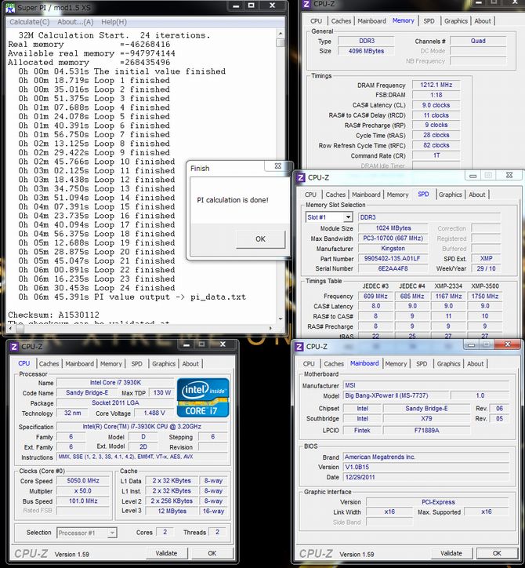Click Part Number 9905402-135.A01LF value
The width and height of the screenshot is (525, 568).
(393, 259)
